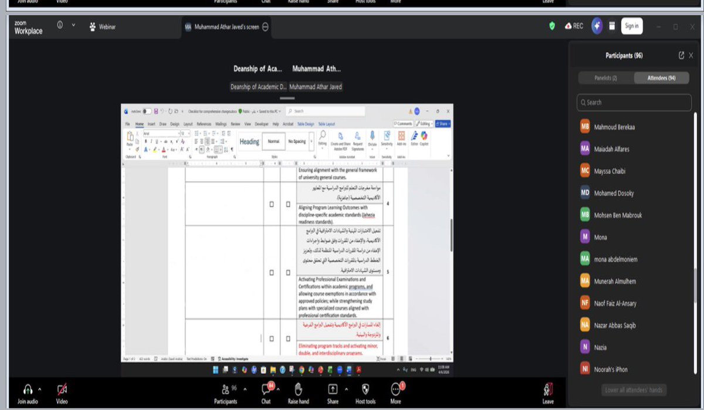The width and height of the screenshot is (704, 410).
Task: Click the Leave meeting icon
Action: [x=548, y=389]
